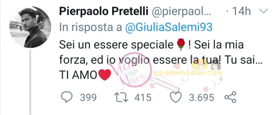Open @GiuliaSalemi93 mention link
This screenshot has height=115, width=279.
coord(169,27)
